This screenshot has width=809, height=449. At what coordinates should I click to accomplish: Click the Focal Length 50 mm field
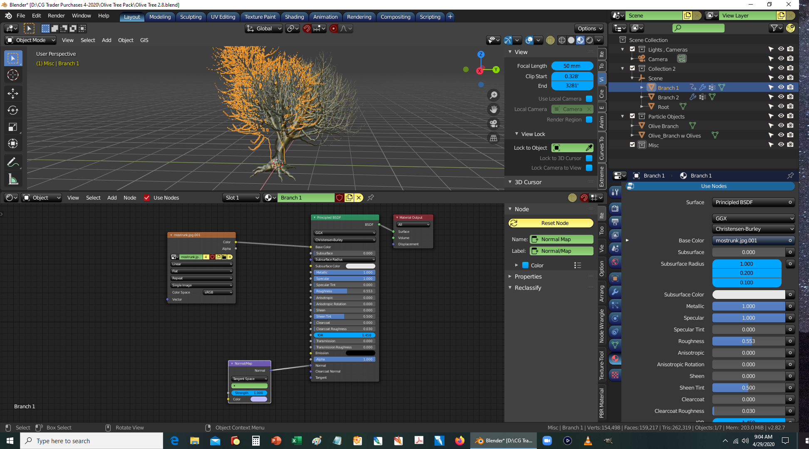[x=572, y=66]
